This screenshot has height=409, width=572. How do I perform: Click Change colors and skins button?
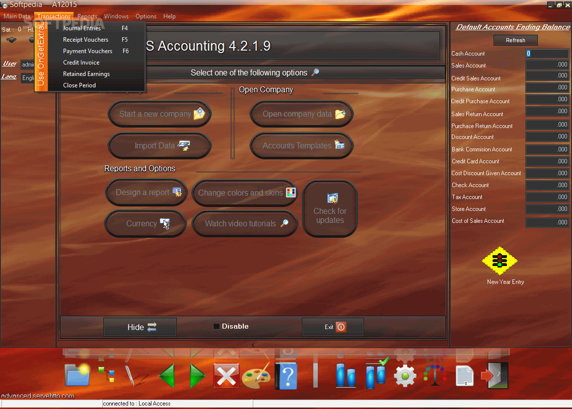click(x=245, y=193)
